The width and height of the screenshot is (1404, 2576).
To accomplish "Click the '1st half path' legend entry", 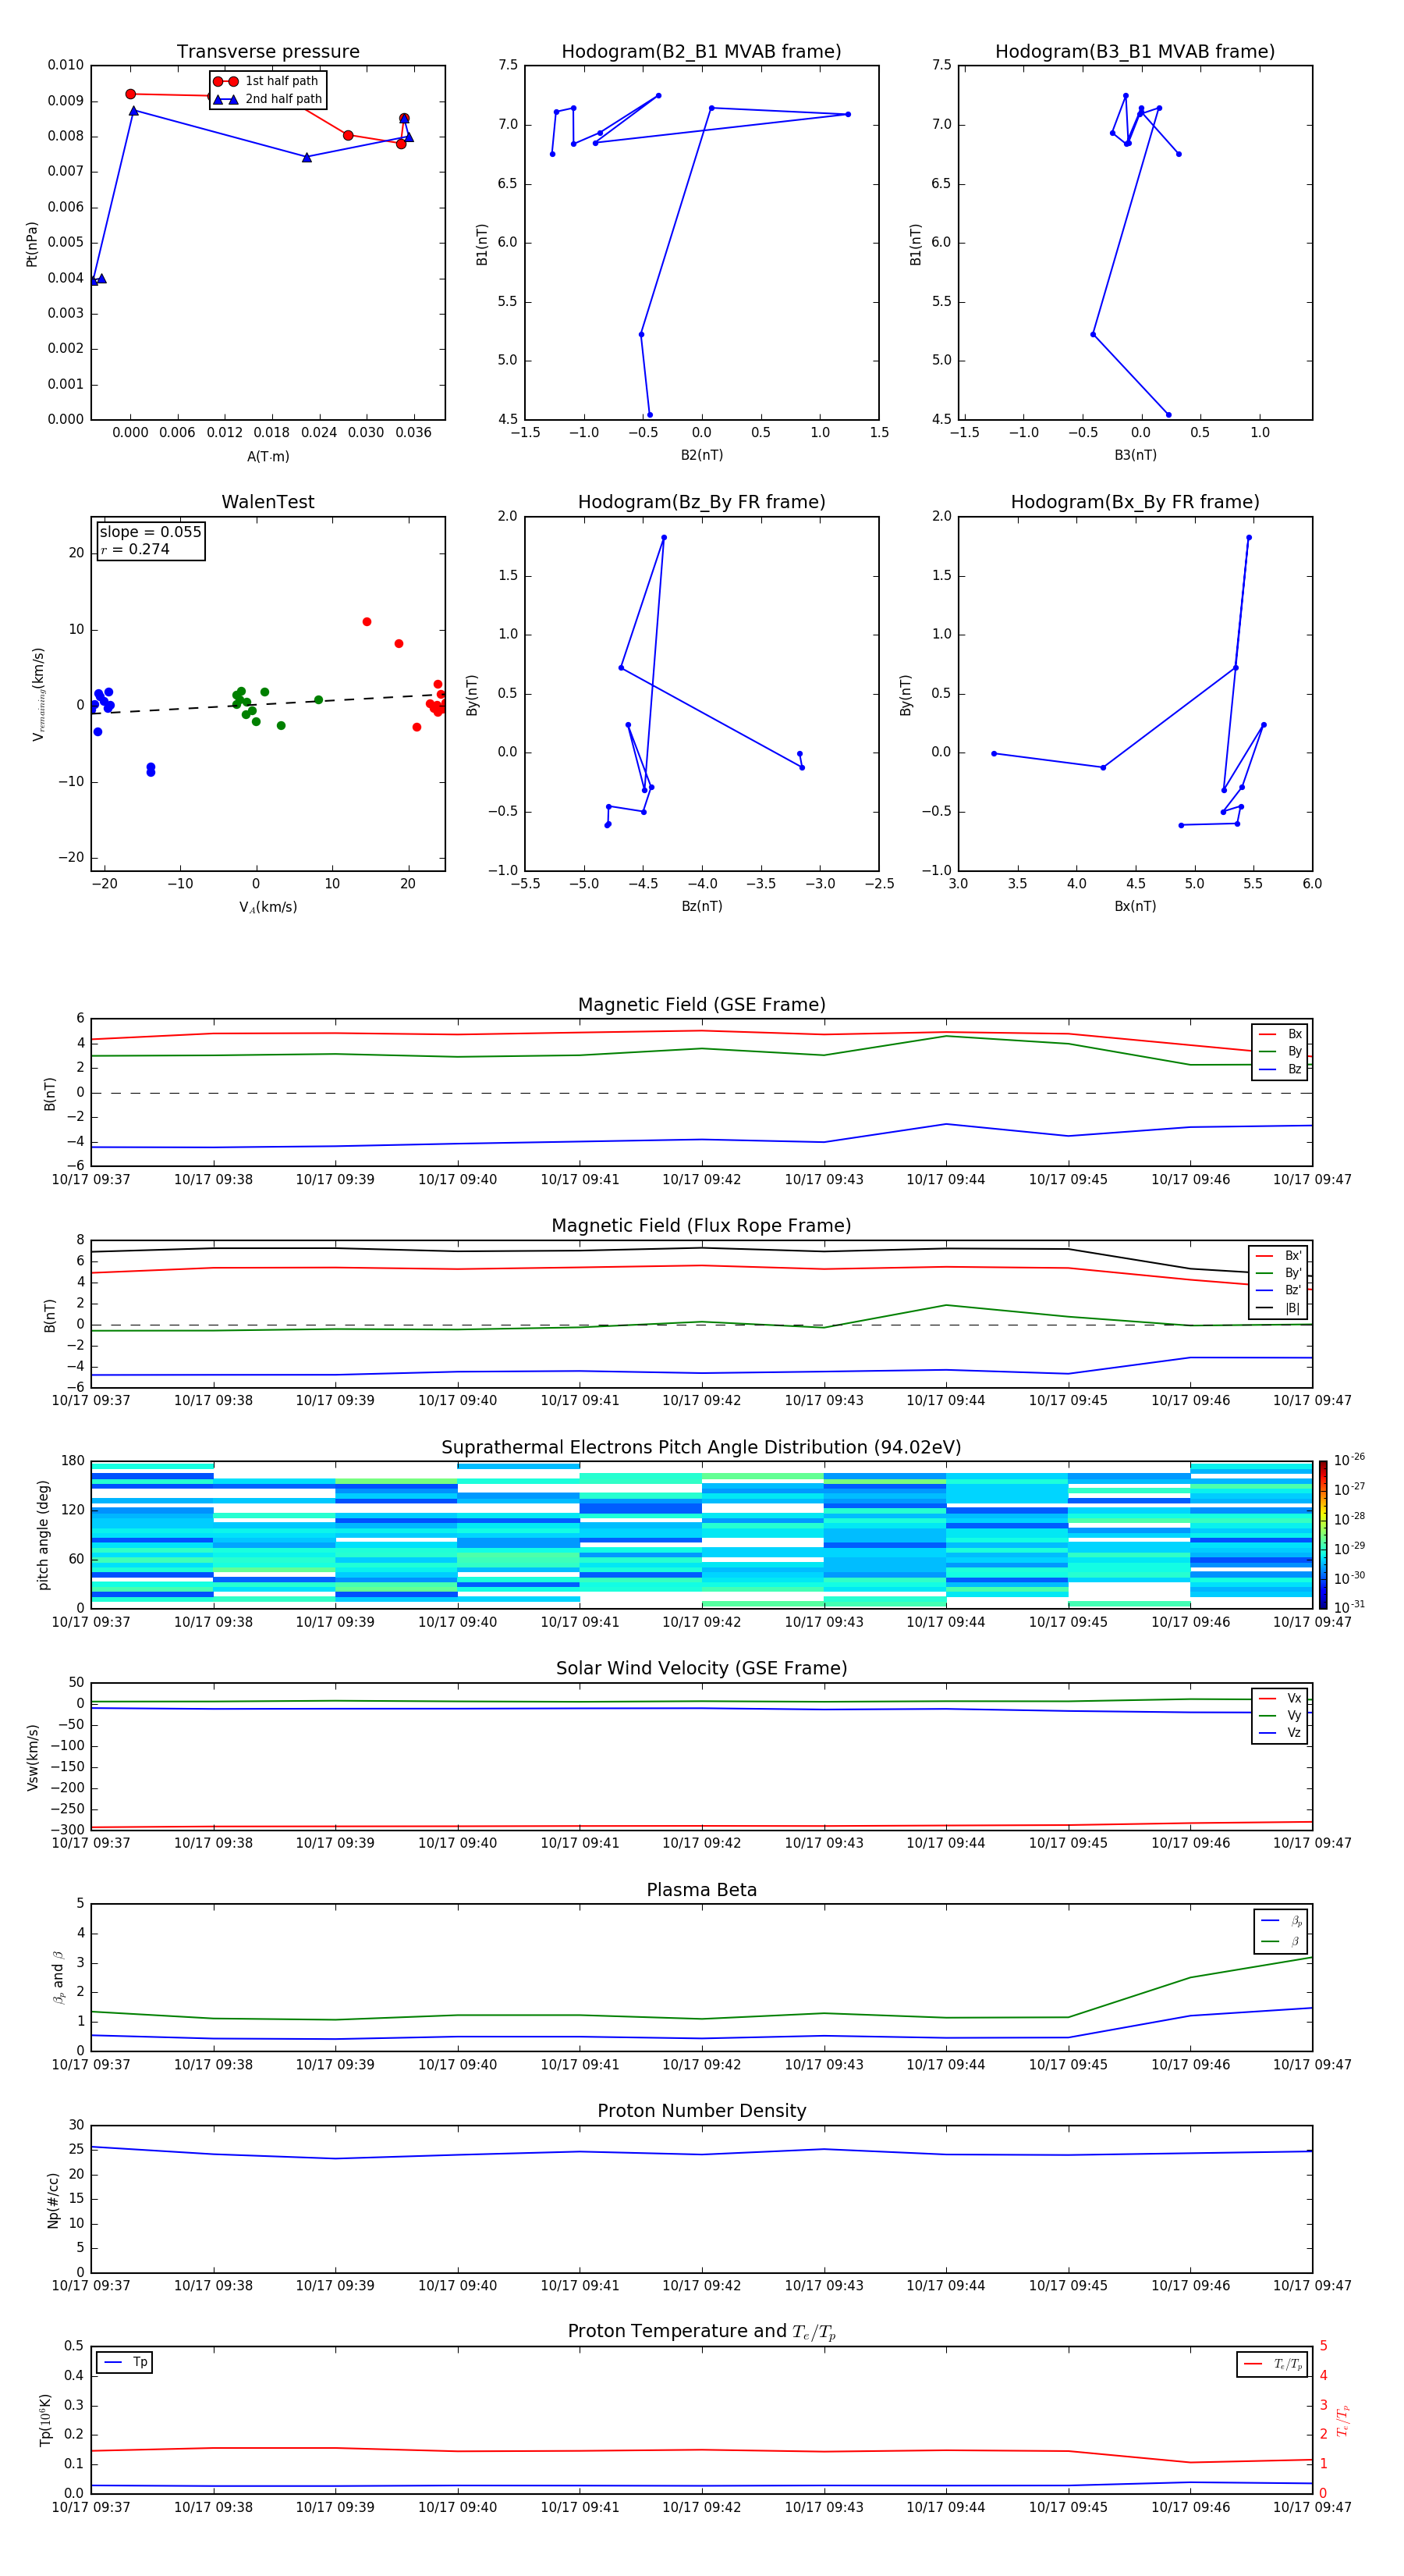I will 267,81.
